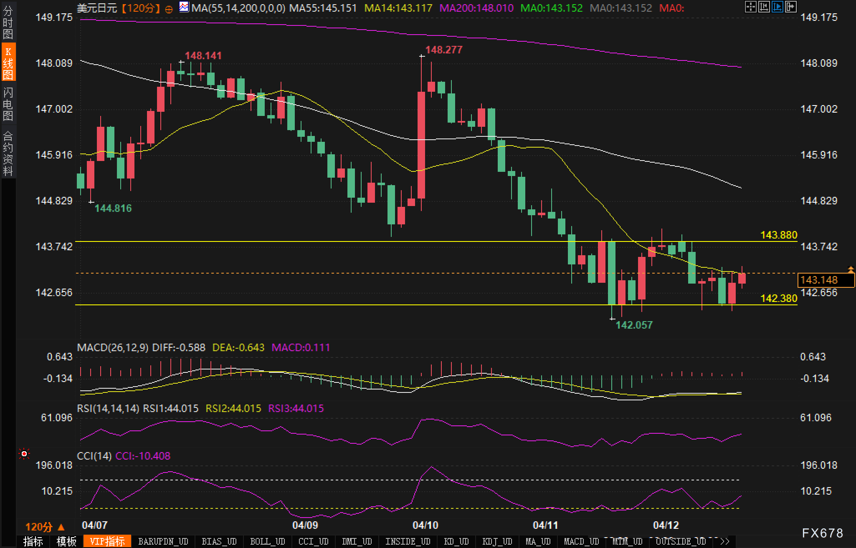856x548 pixels.
Task: Click the red sun marker on left edge
Action: point(24,454)
